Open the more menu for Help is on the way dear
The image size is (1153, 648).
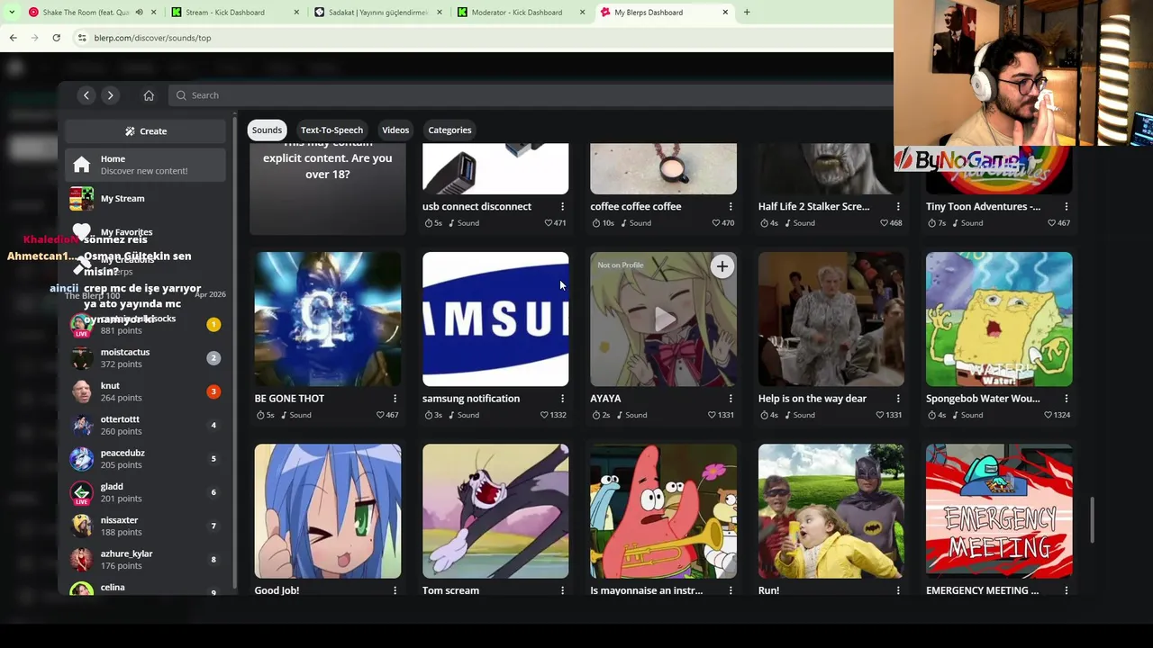[x=898, y=399]
